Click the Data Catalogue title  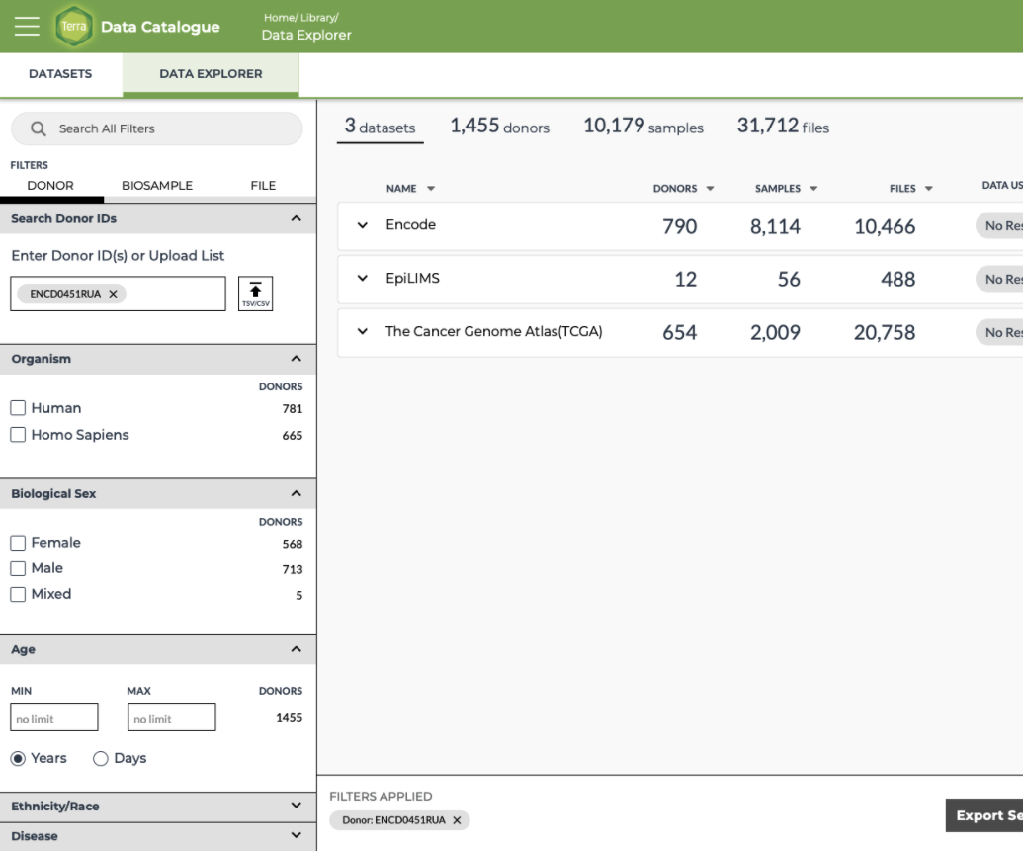tap(160, 27)
